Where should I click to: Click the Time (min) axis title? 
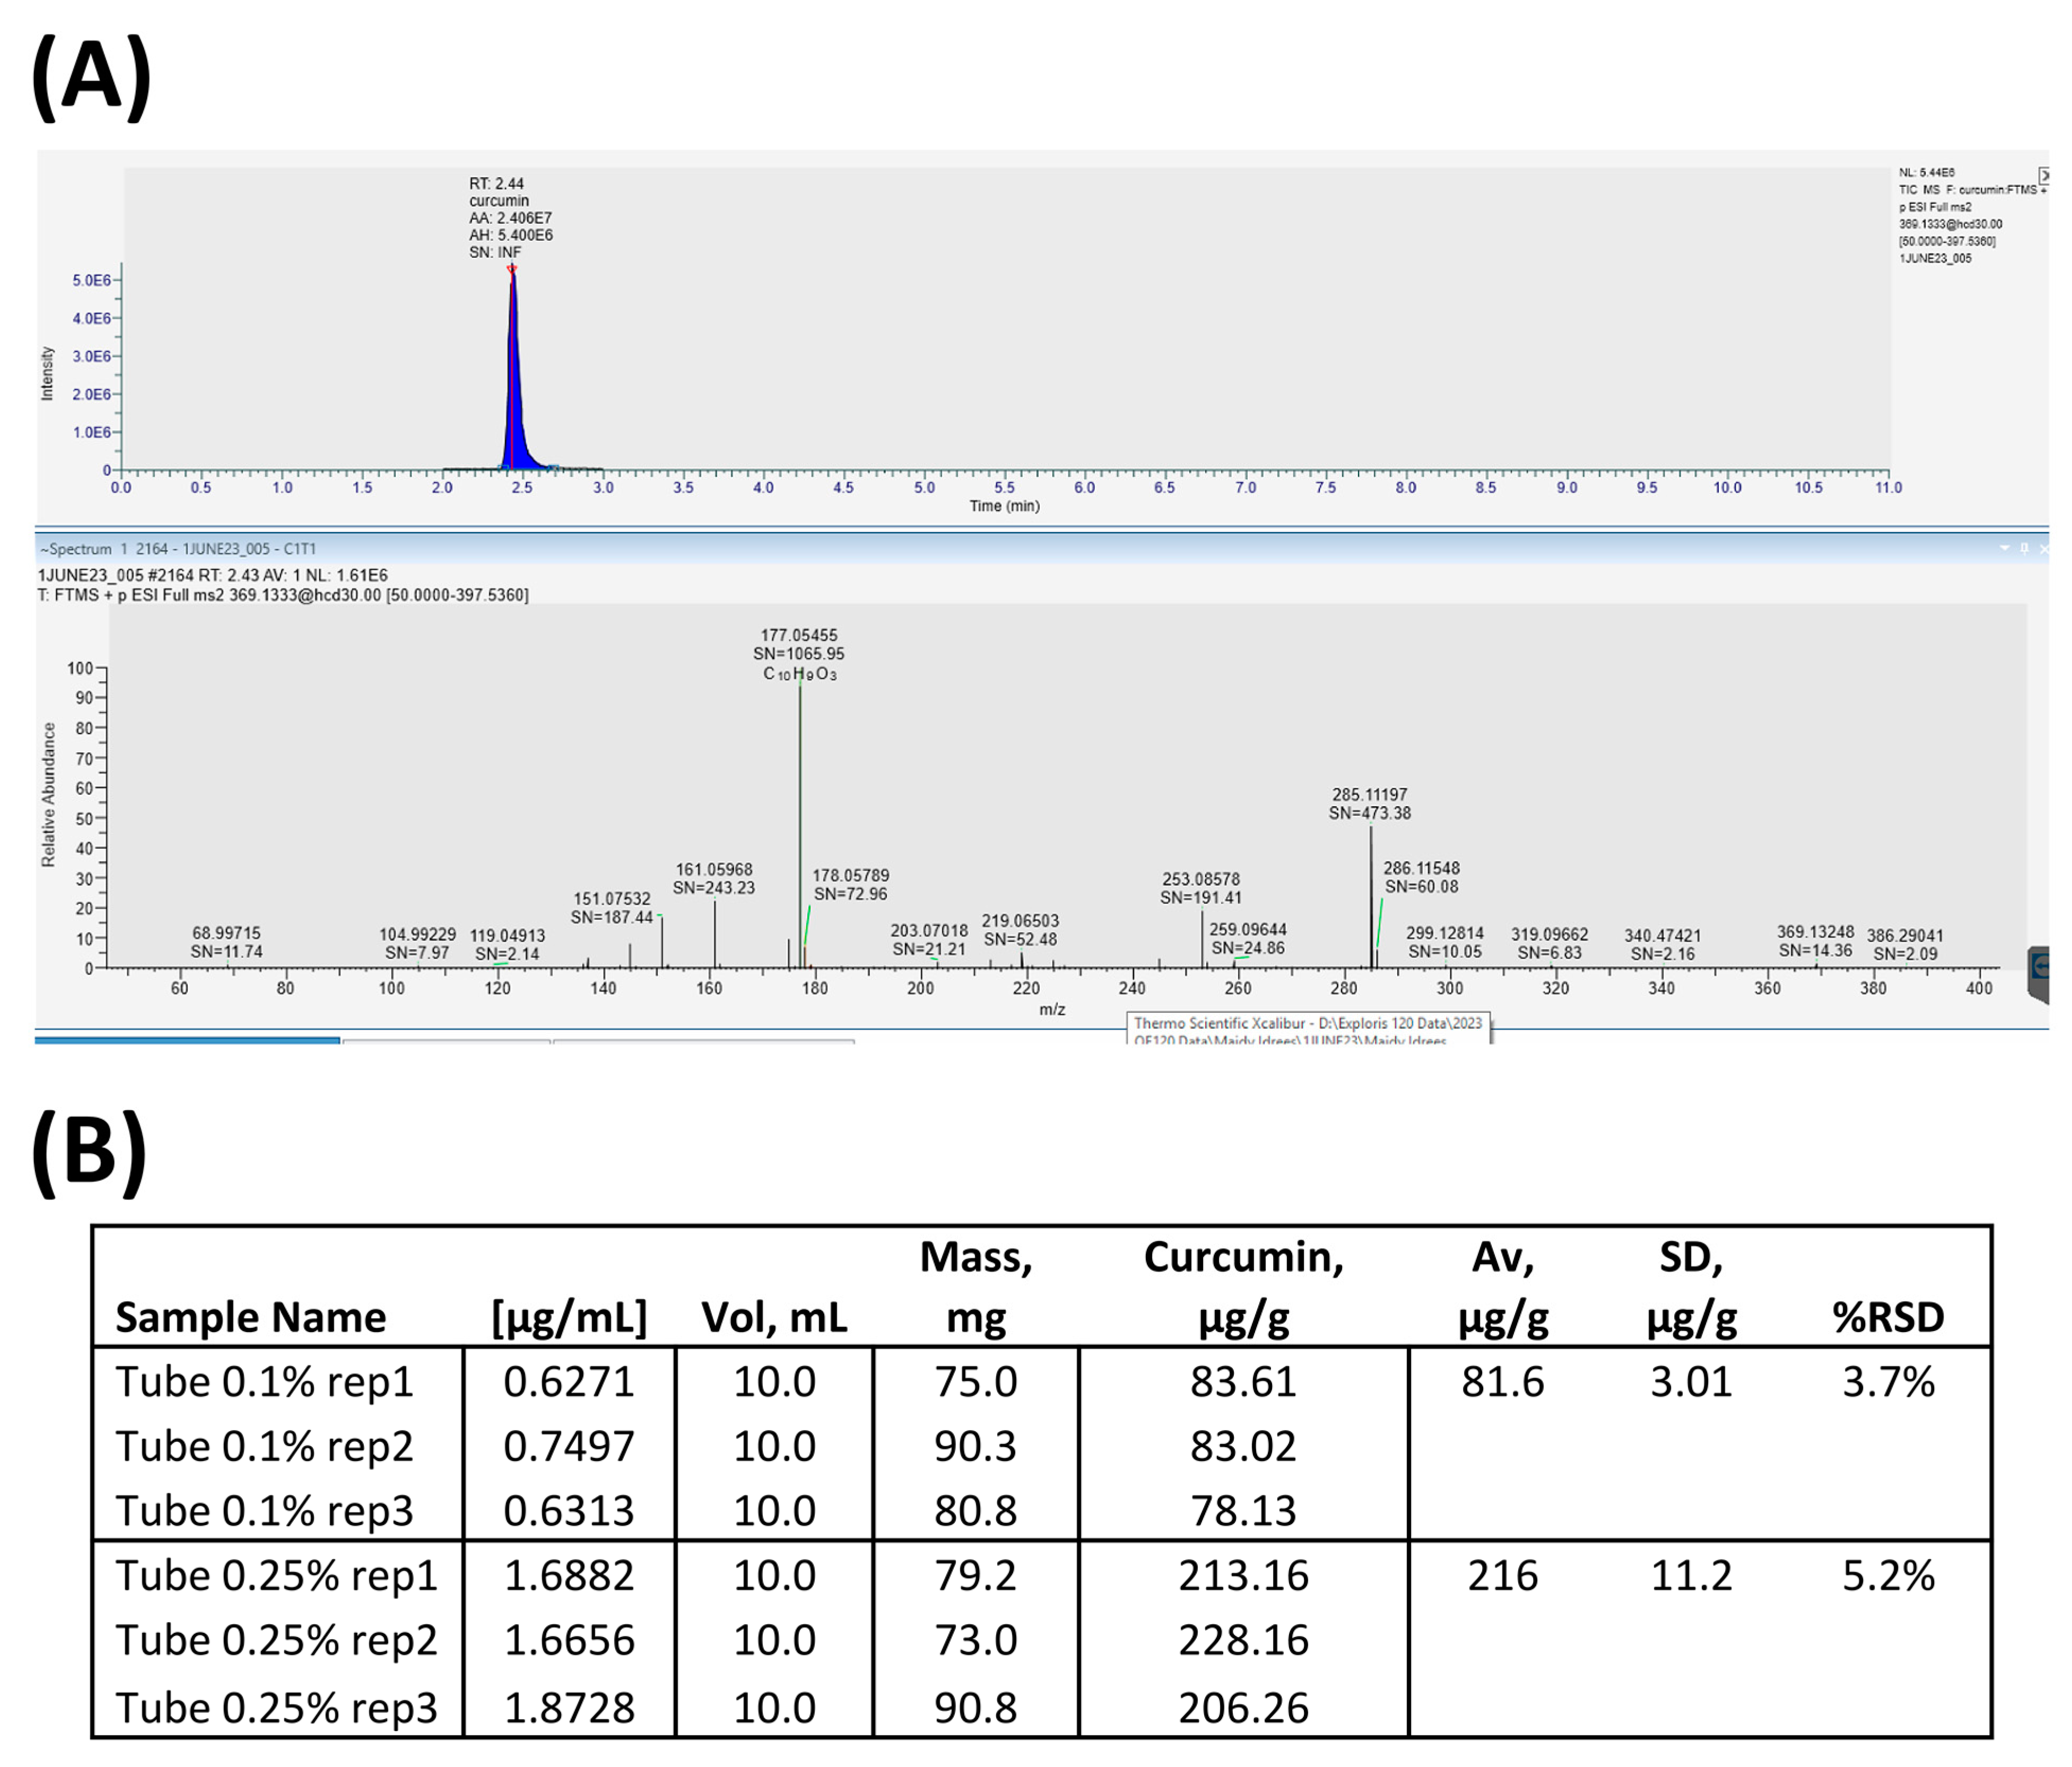1005,506
